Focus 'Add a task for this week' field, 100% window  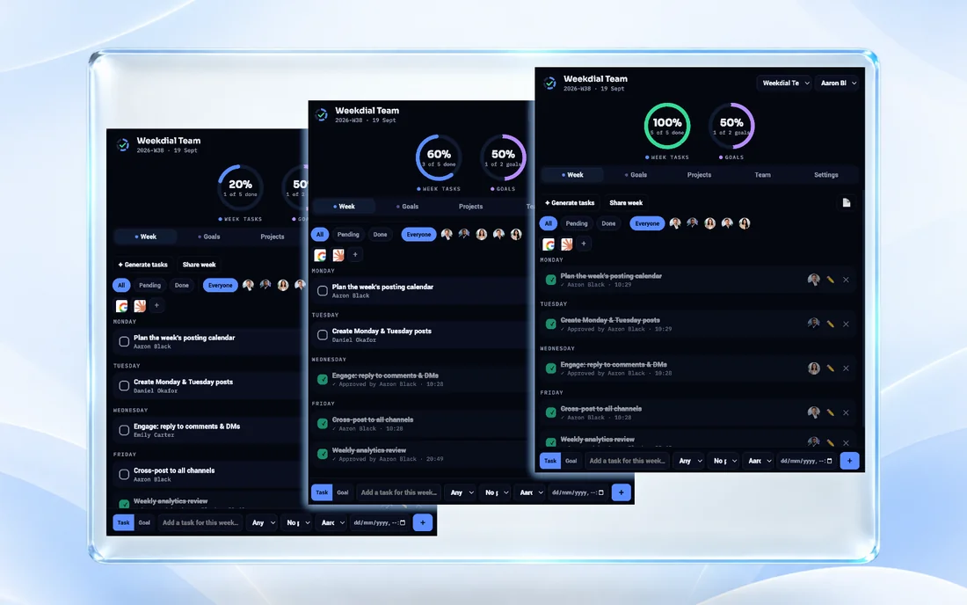pyautogui.click(x=627, y=461)
